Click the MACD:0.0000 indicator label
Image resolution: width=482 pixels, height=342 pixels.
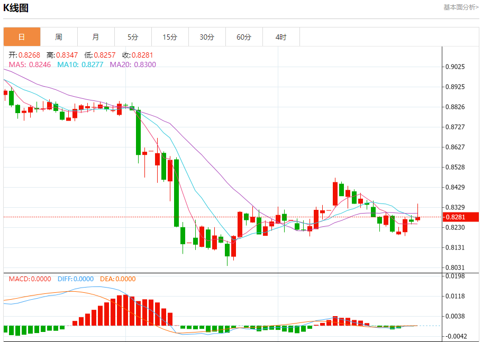pyautogui.click(x=30, y=279)
